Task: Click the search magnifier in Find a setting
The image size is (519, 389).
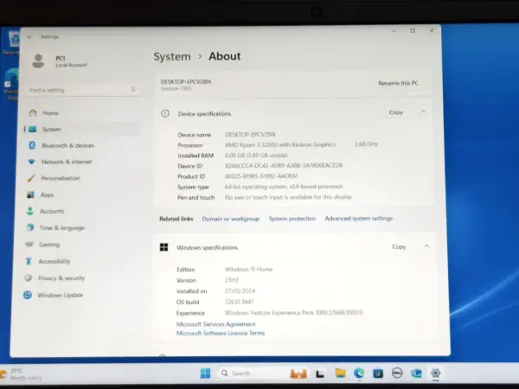Action: [x=133, y=90]
